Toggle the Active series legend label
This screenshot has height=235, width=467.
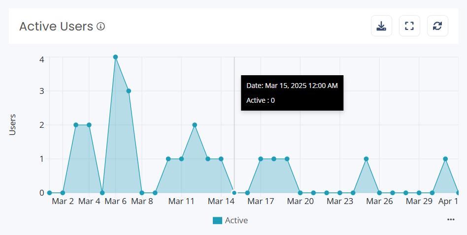pos(236,221)
